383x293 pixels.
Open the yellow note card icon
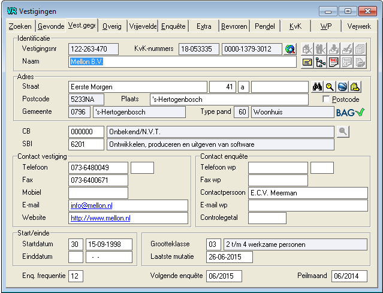coord(307,62)
